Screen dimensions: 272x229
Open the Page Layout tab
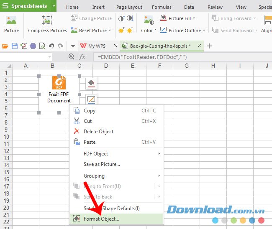coord(129,7)
